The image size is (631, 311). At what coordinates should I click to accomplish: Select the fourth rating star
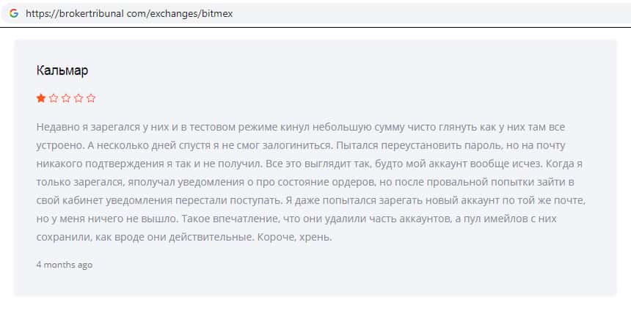[79, 98]
